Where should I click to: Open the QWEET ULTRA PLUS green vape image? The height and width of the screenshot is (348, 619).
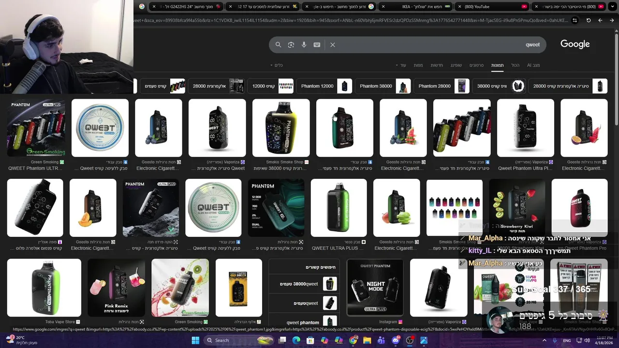coord(339,208)
